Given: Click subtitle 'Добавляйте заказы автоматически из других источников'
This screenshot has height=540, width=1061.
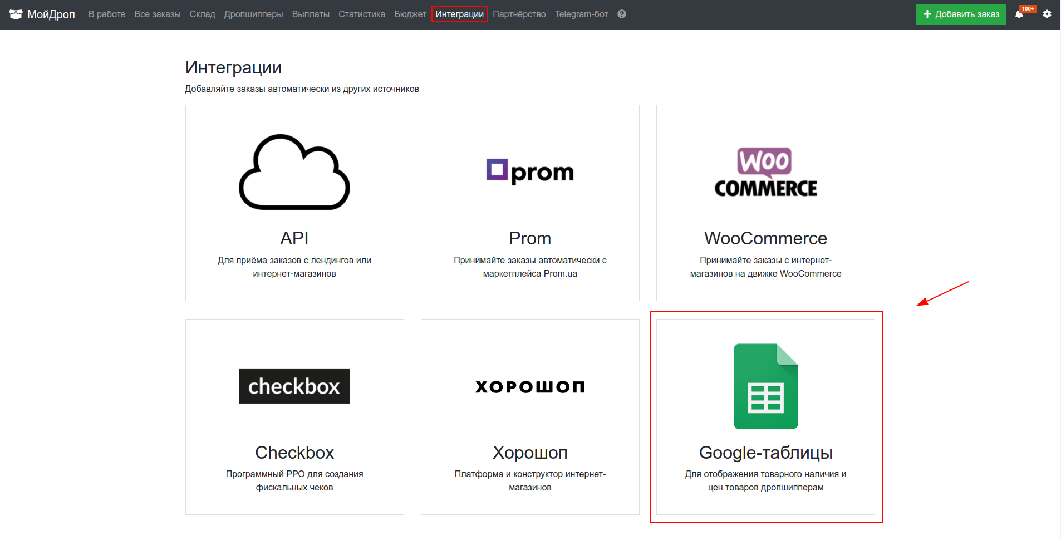Looking at the screenshot, I should (x=302, y=89).
